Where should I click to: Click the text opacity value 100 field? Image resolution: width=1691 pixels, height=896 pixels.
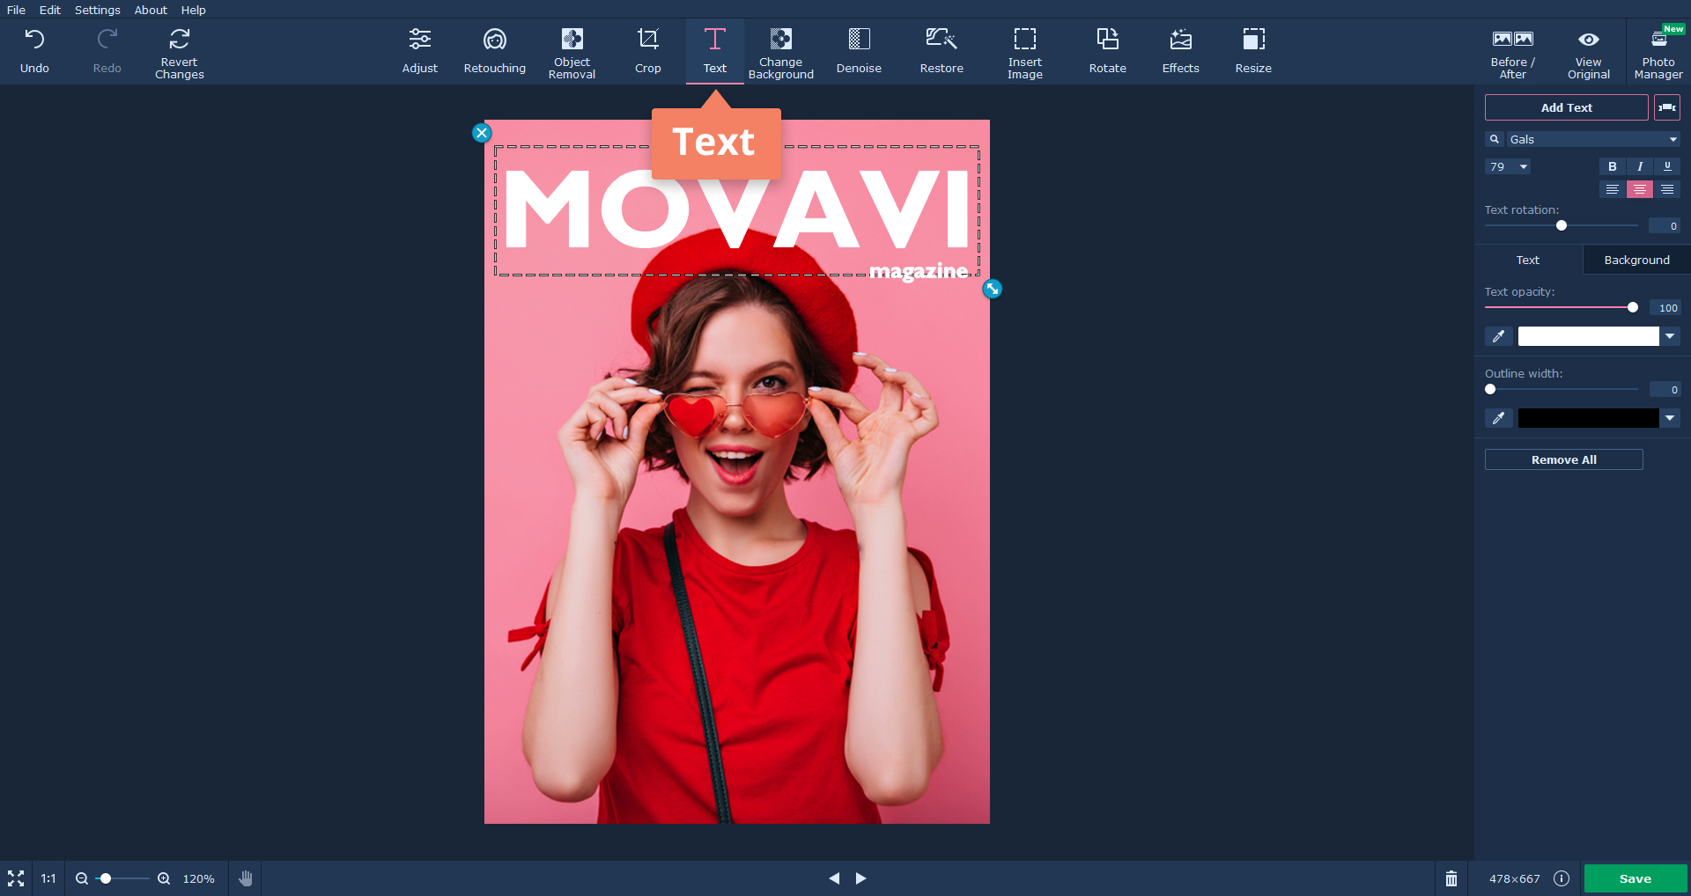1665,308
